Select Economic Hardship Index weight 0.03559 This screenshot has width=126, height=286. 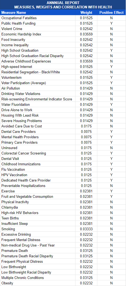(x=86, y=34)
